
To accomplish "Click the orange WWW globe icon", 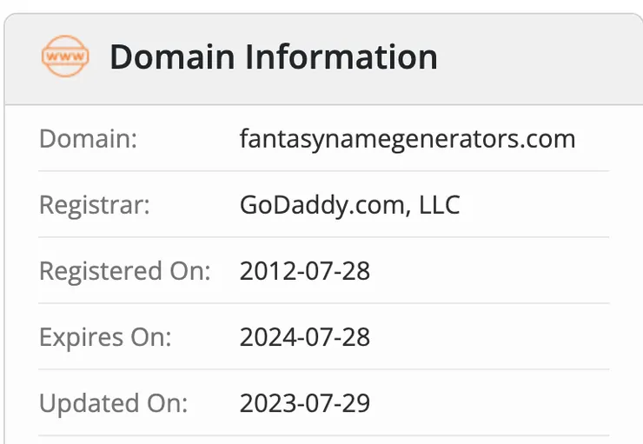I will 64,56.
